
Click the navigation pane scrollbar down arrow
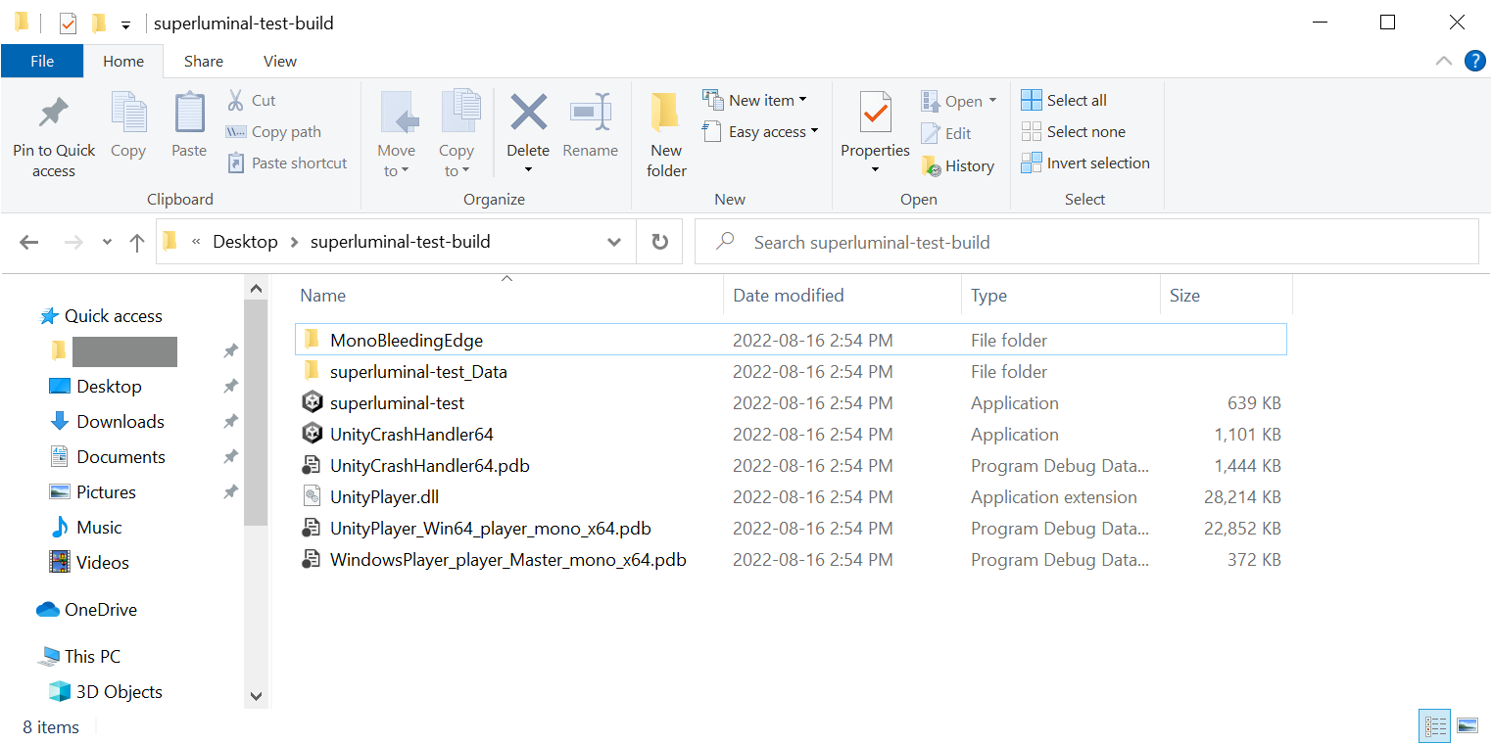point(256,696)
